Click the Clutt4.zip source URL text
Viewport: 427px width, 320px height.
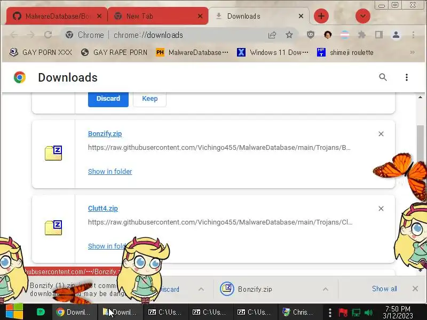pyautogui.click(x=220, y=222)
